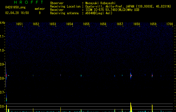176x112 pixels.
Task: Select observer name Masayuki Kobayashi
Action: click(100, 3)
